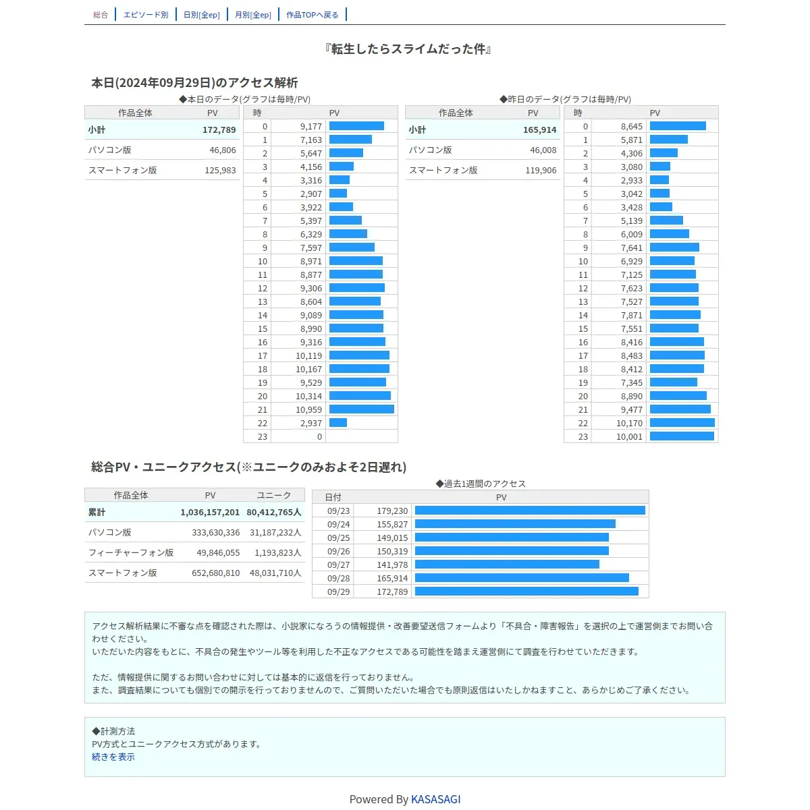Click the 本日のデータ table caption
Image resolution: width=810 pixels, height=810 pixels.
click(x=244, y=99)
